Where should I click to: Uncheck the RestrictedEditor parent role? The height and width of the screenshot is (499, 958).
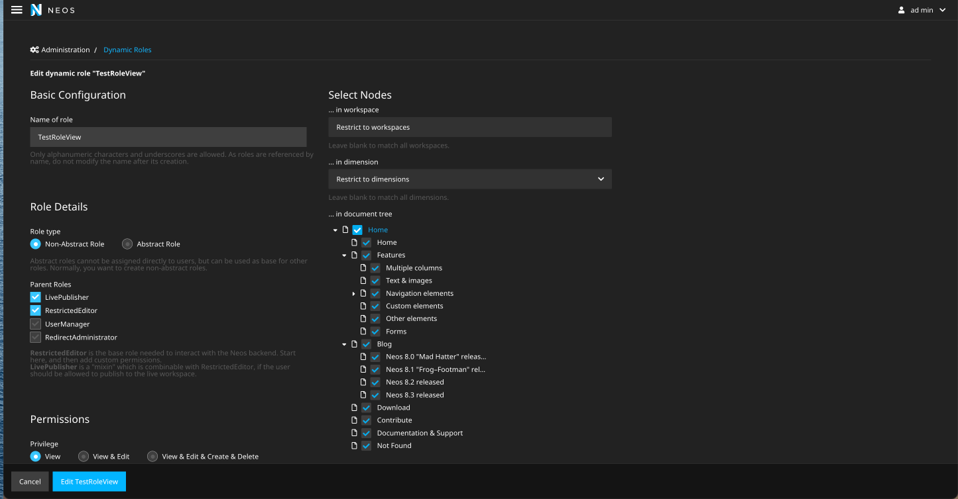(x=36, y=310)
